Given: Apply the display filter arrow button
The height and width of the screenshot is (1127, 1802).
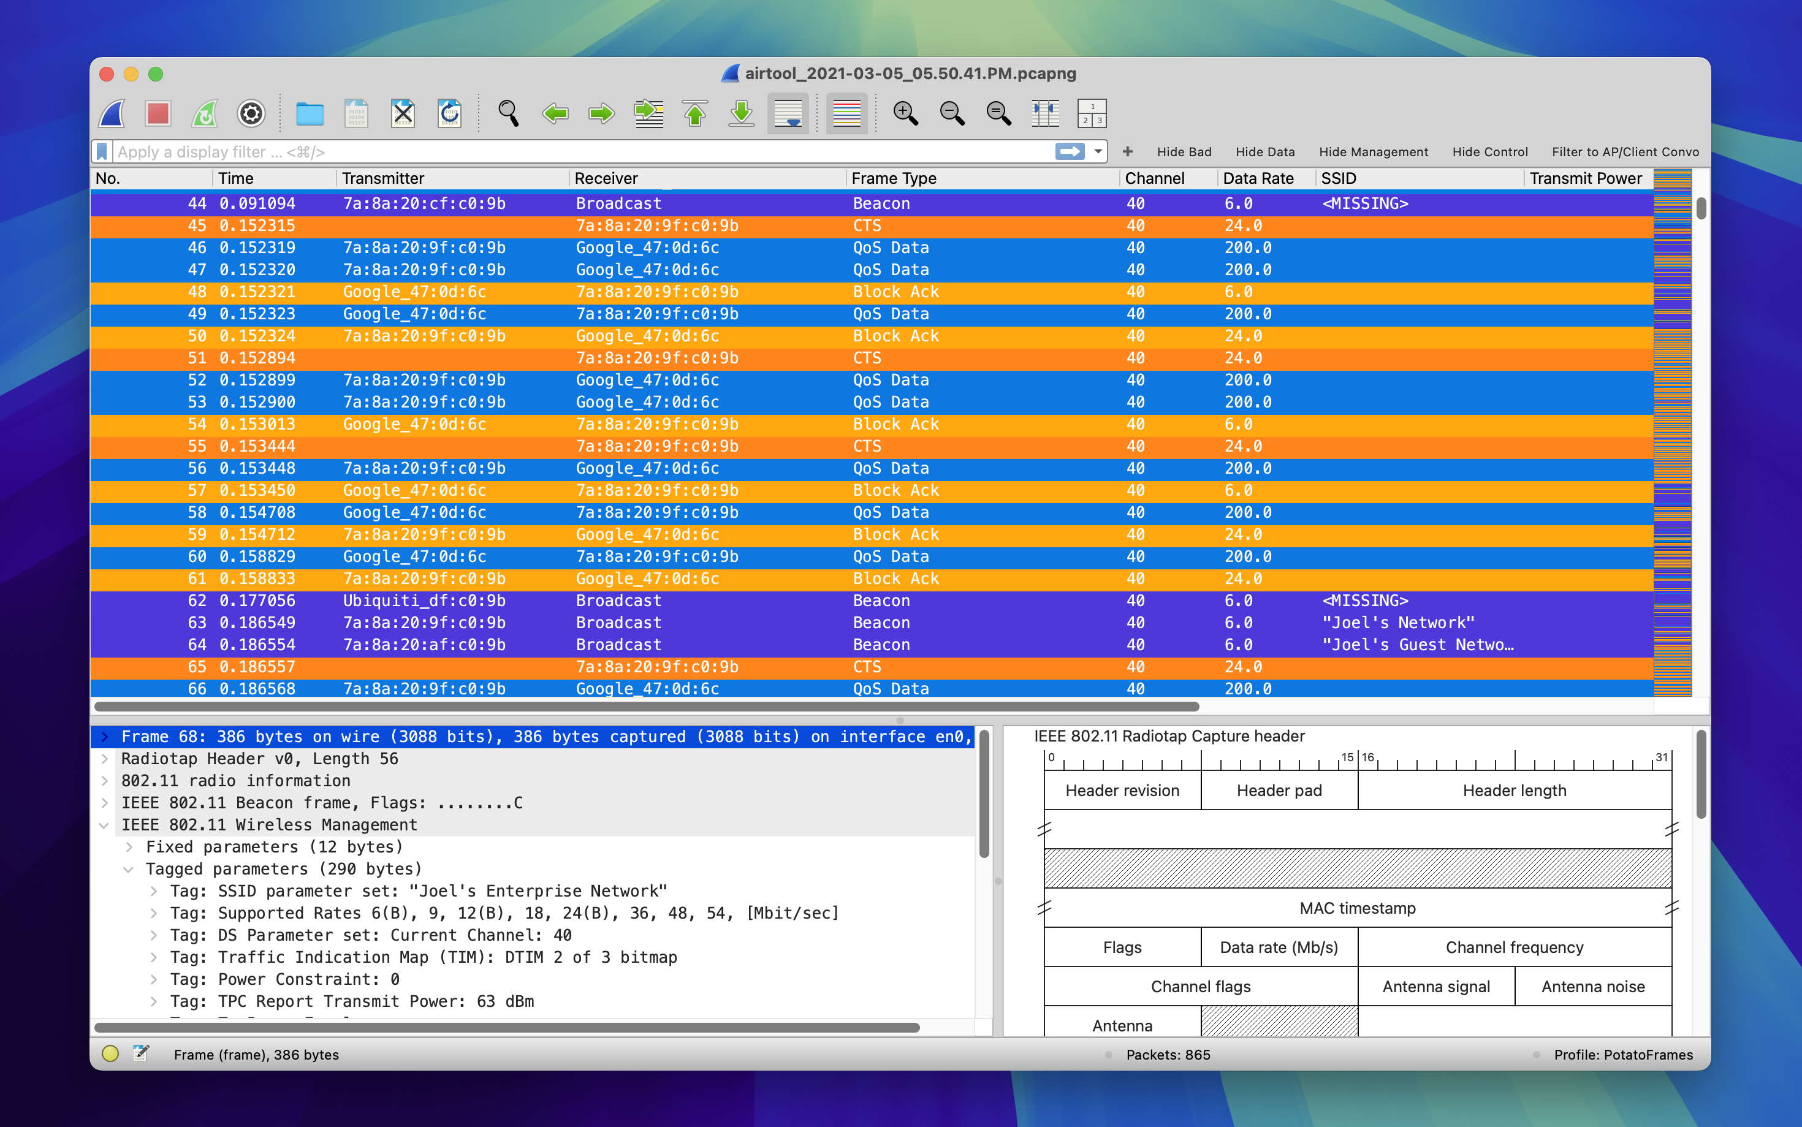Looking at the screenshot, I should 1070,152.
